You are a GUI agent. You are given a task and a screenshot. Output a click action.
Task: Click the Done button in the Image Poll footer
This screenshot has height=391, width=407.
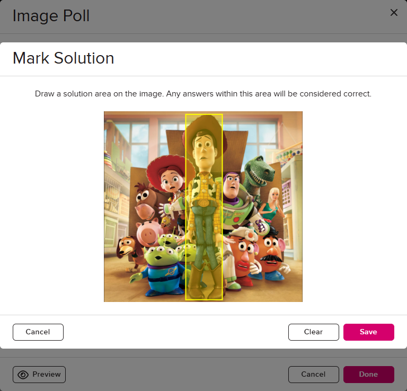point(369,375)
